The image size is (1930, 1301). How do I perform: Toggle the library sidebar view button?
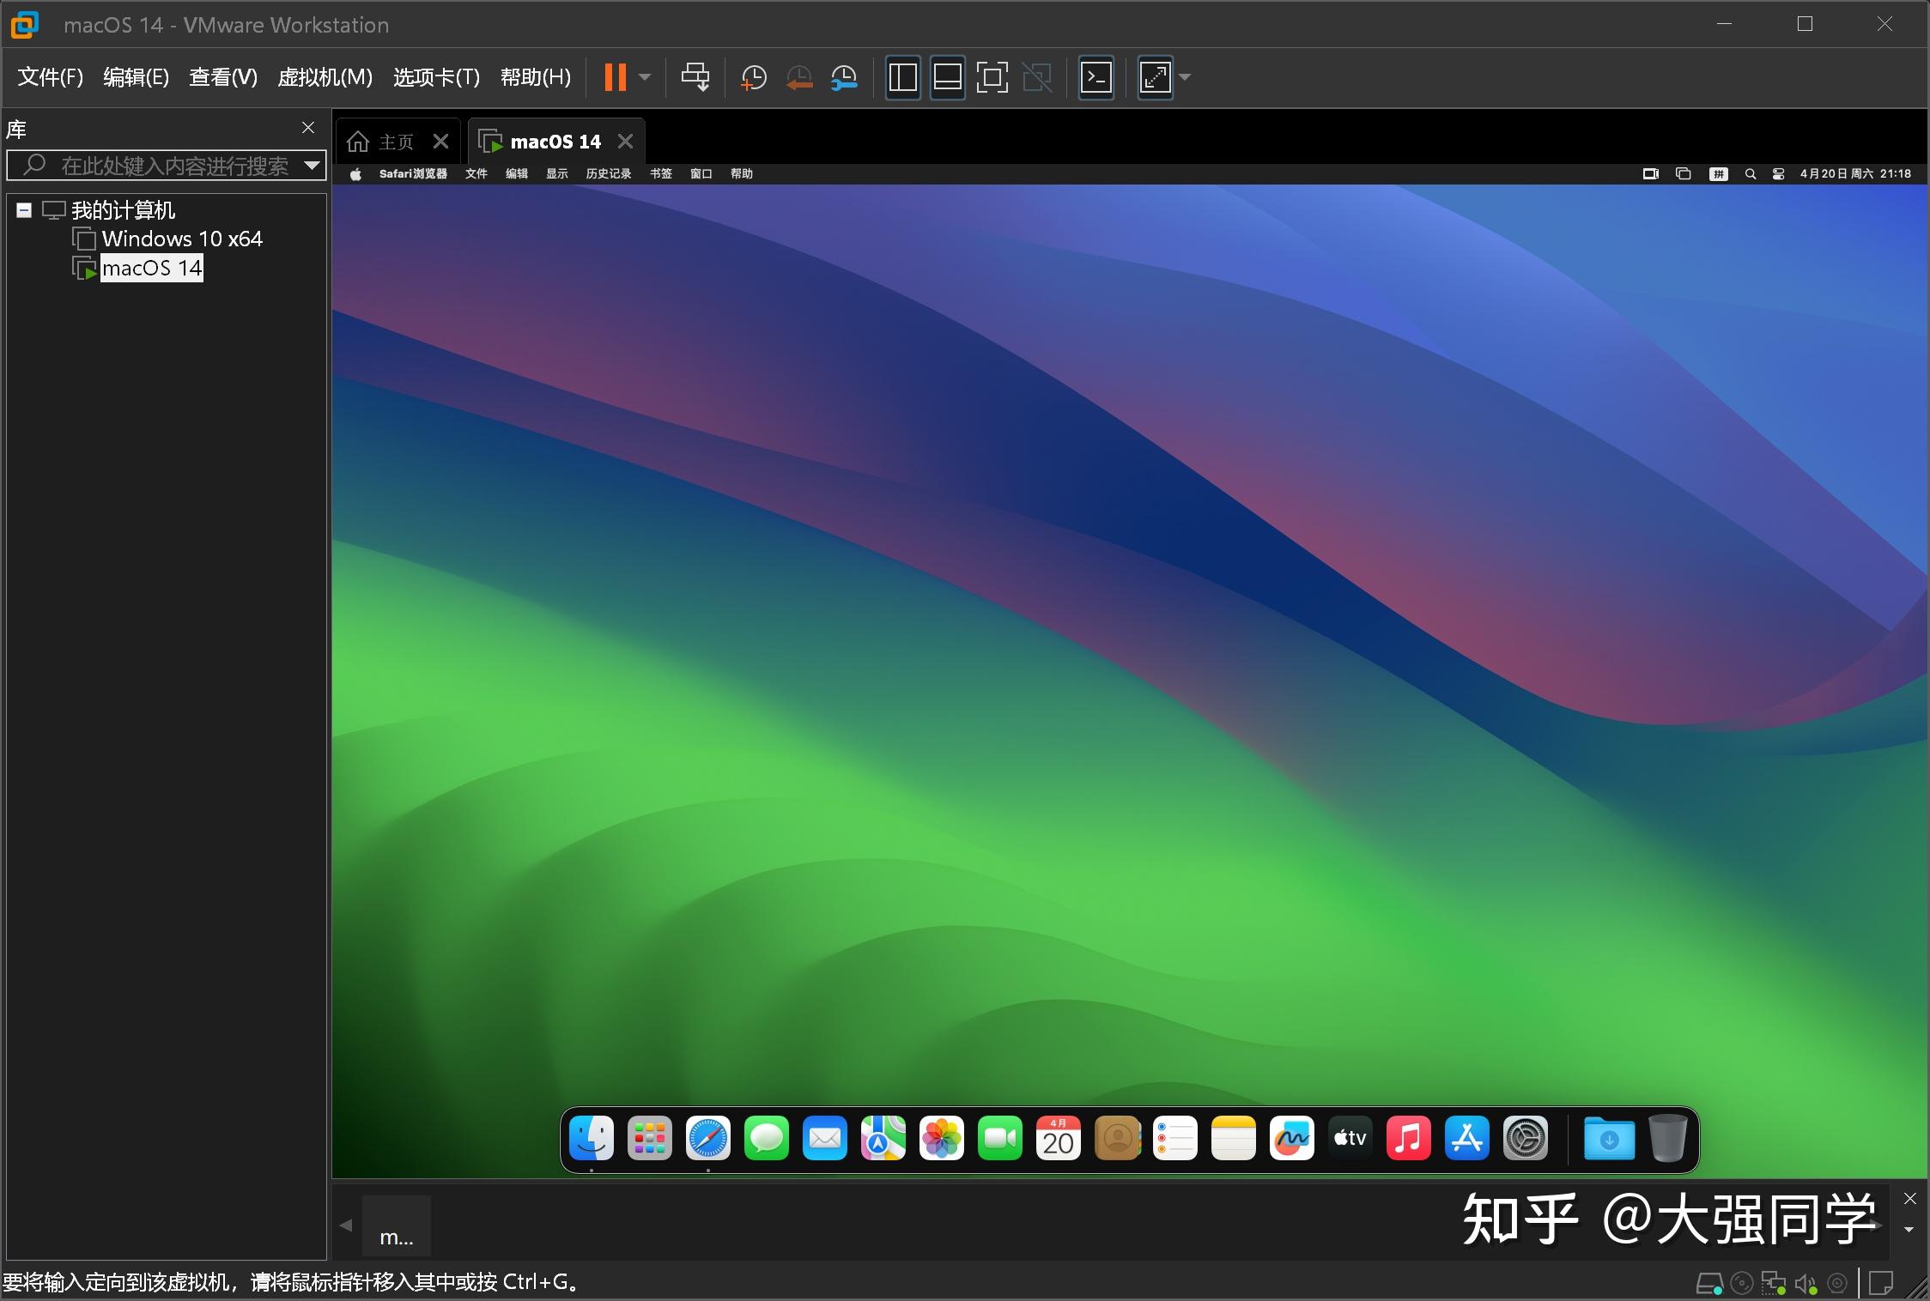point(902,77)
